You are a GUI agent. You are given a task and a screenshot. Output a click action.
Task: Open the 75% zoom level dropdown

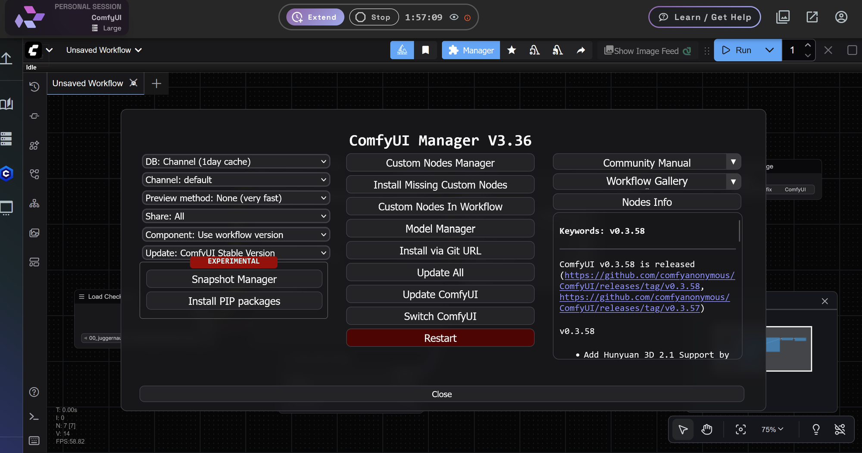pos(771,429)
